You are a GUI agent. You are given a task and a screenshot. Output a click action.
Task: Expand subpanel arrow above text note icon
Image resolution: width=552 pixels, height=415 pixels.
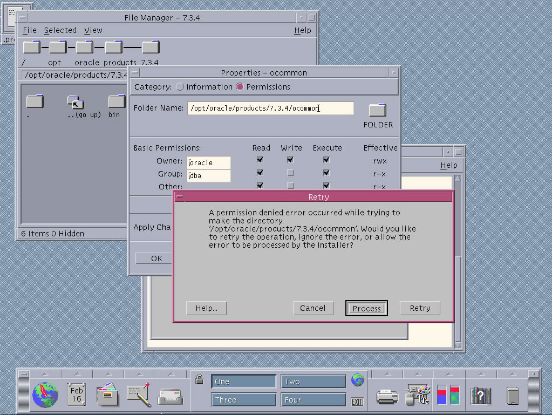click(x=140, y=374)
